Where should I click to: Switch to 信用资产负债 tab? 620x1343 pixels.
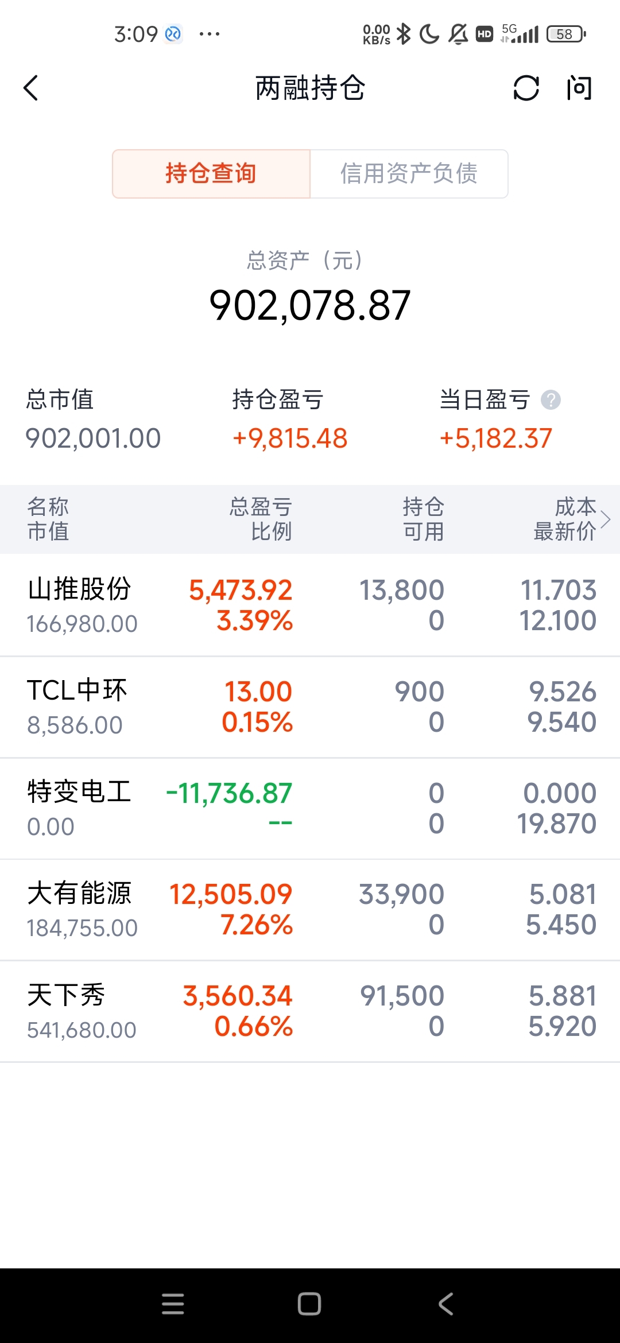(x=409, y=173)
